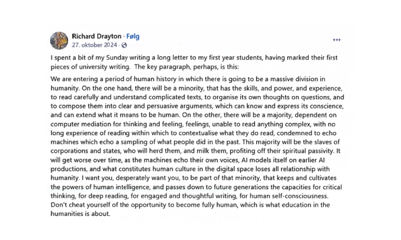The height and width of the screenshot is (240, 401).
Task: Click the Richard Drayton author name
Action: [x=95, y=36]
